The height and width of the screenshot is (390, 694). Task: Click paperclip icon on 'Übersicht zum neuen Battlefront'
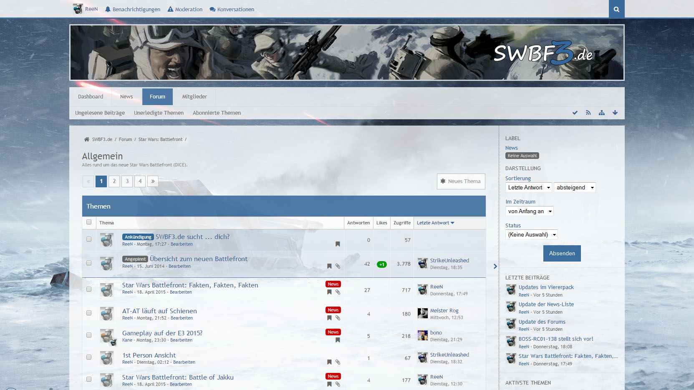(338, 266)
